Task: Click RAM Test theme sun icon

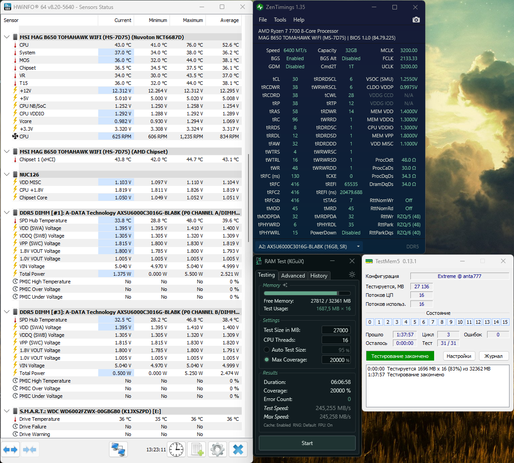Action: (352, 275)
